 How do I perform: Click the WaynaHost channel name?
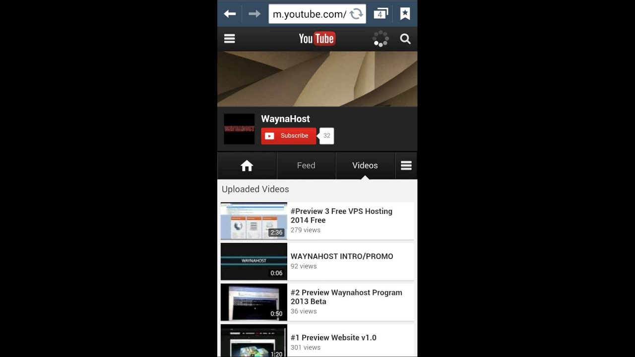point(285,119)
